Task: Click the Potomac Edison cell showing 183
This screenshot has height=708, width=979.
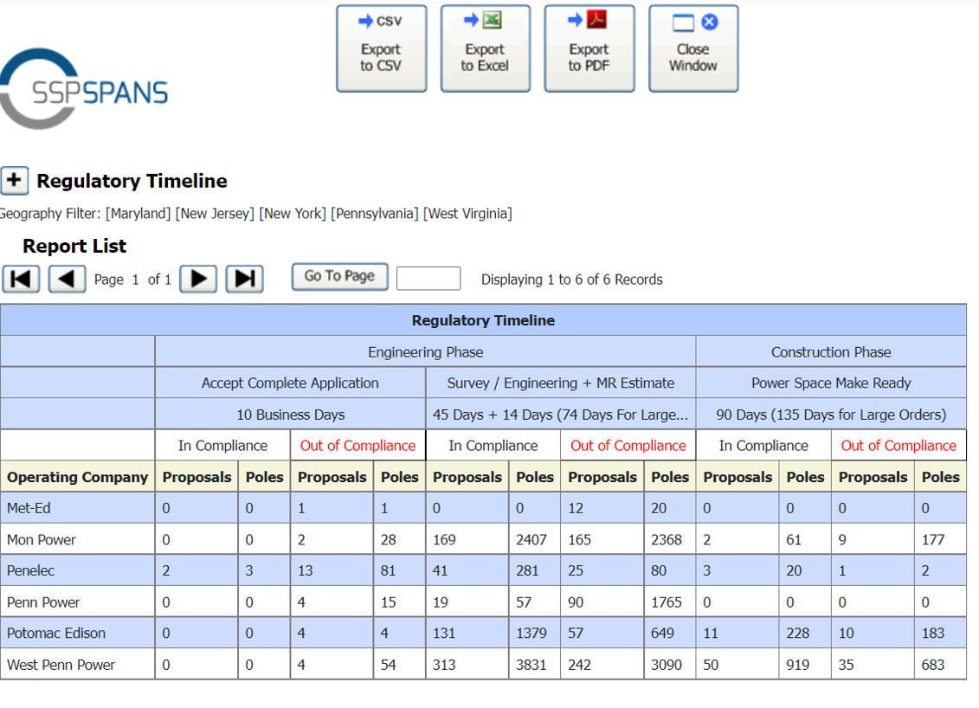Action: point(940,633)
